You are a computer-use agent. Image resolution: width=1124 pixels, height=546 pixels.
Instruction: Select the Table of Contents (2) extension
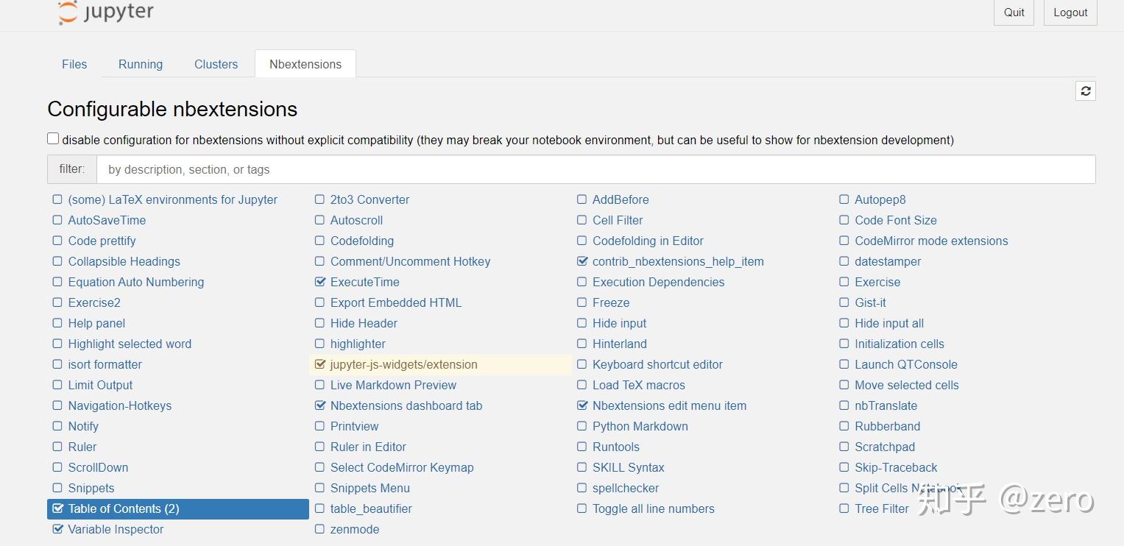point(124,508)
